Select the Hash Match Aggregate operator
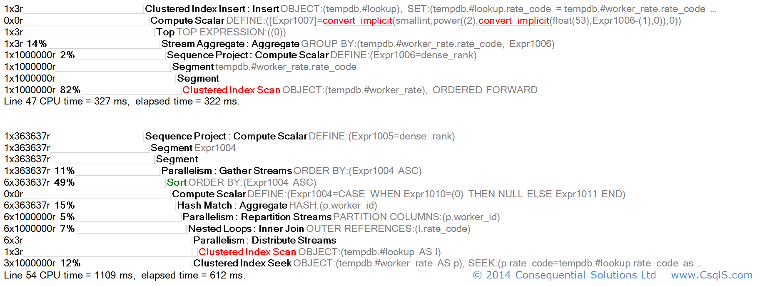The image size is (760, 286). tap(232, 205)
